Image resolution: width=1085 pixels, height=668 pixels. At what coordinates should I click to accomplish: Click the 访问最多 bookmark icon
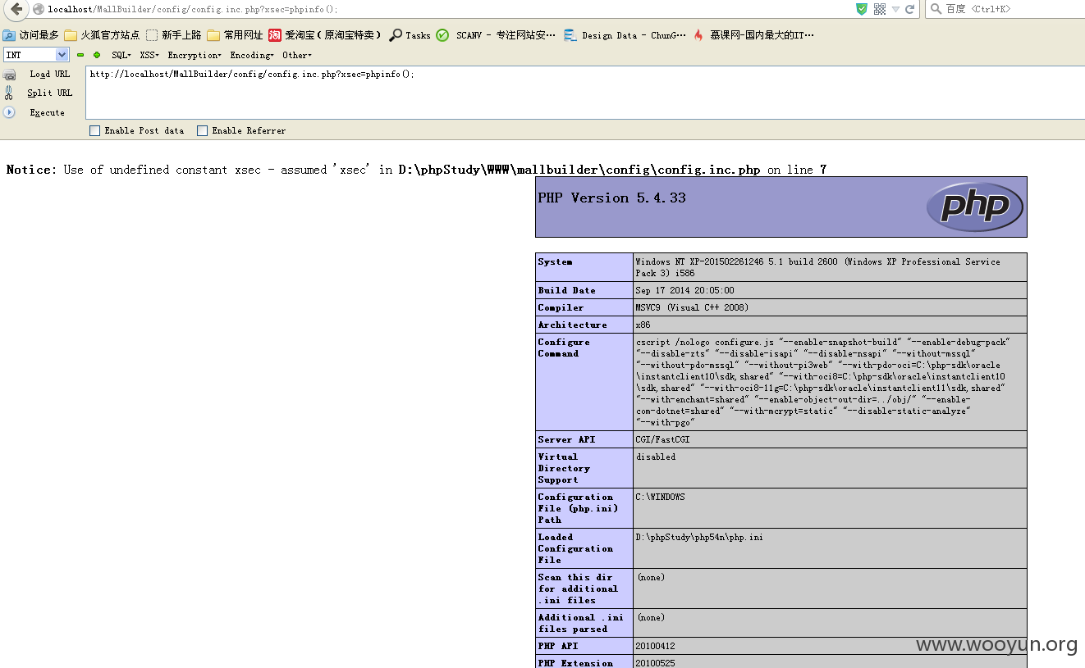point(9,35)
